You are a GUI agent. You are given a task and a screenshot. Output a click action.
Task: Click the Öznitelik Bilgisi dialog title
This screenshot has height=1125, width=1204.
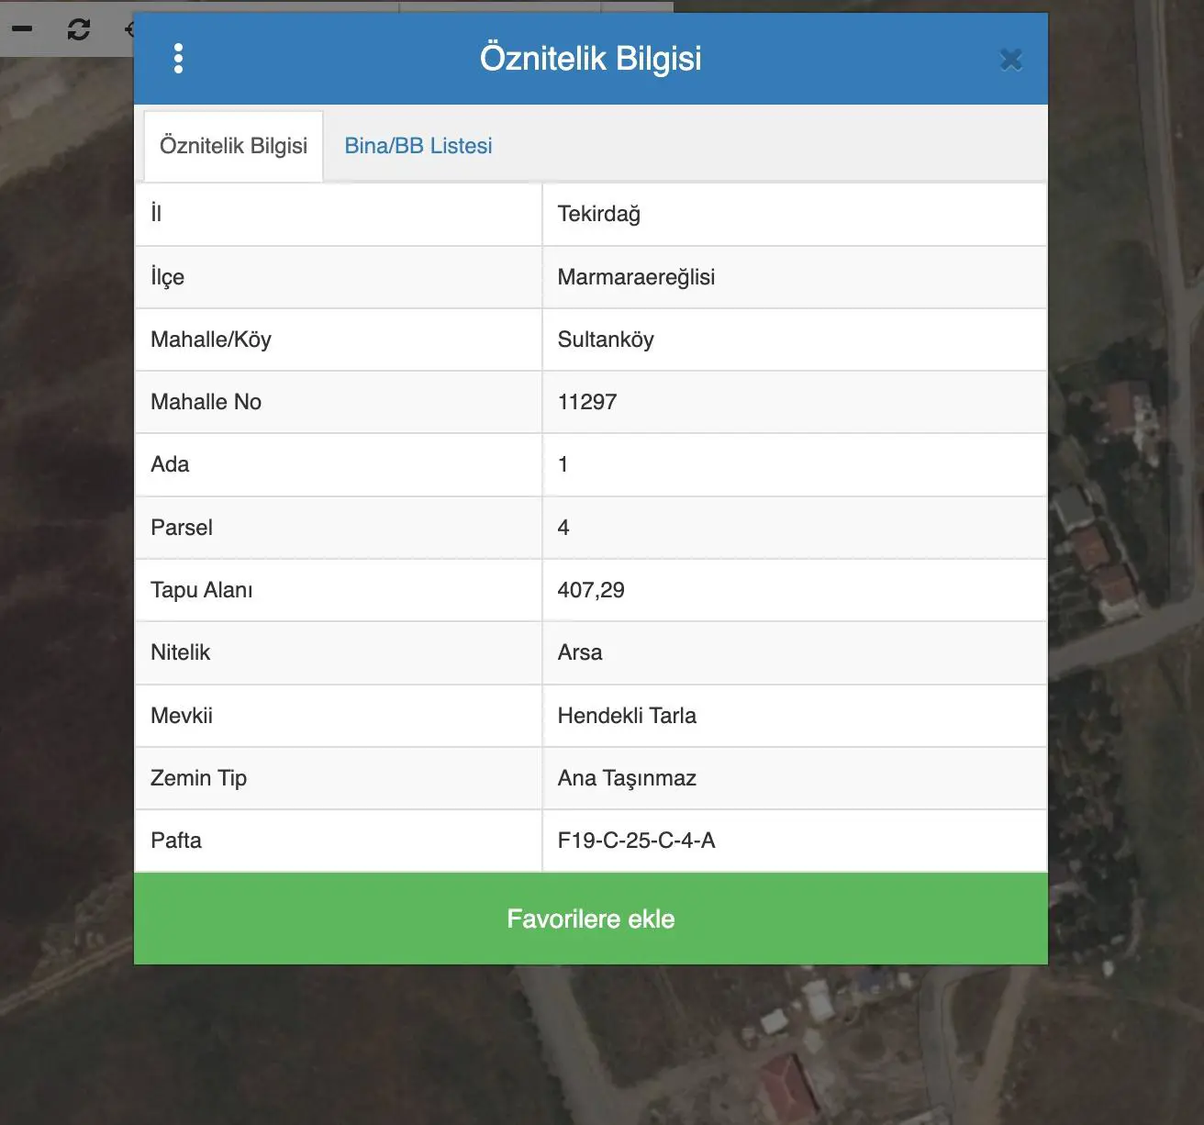[x=590, y=58]
